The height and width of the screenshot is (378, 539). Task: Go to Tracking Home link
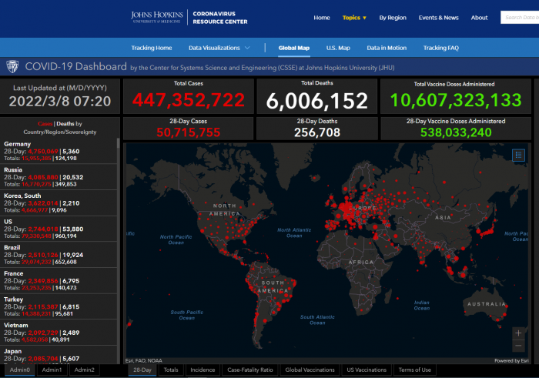pyautogui.click(x=152, y=48)
